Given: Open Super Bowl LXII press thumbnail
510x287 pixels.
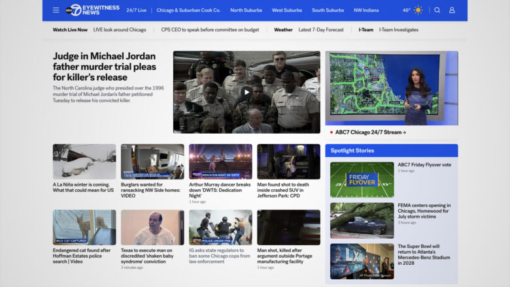Looking at the screenshot, I should coord(362,262).
